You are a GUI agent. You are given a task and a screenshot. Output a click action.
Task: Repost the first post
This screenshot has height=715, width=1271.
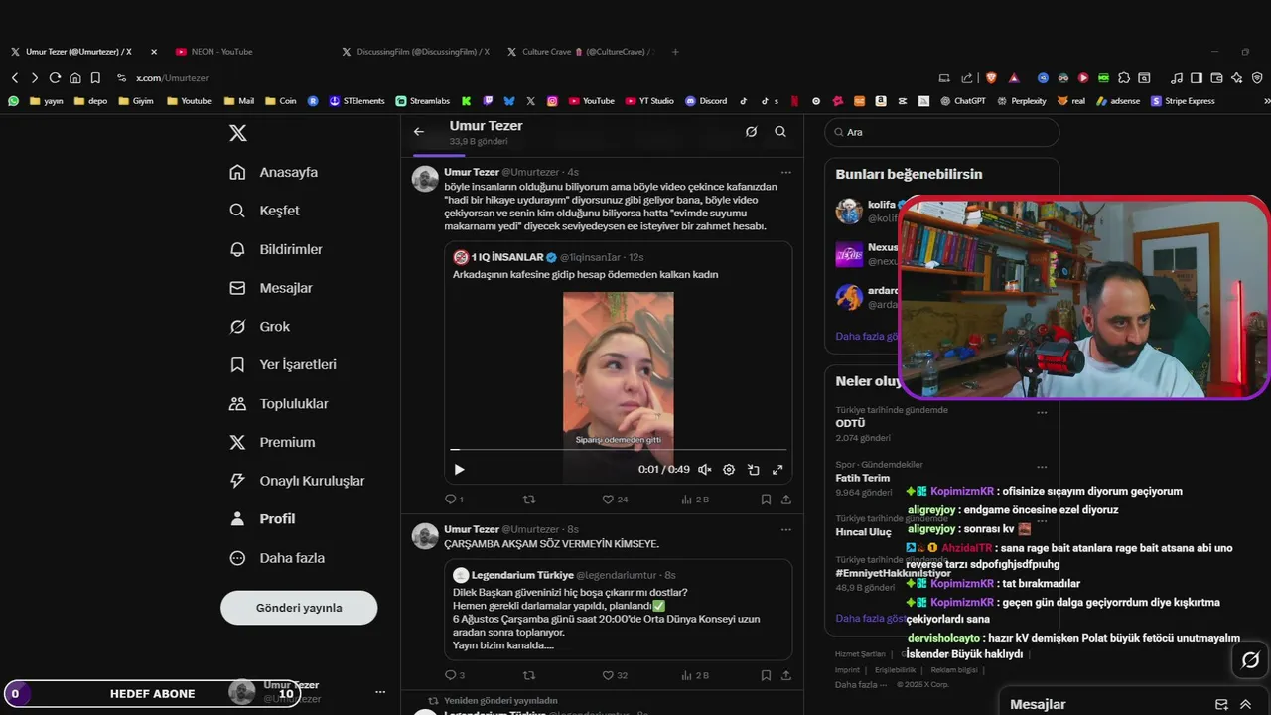(x=529, y=500)
